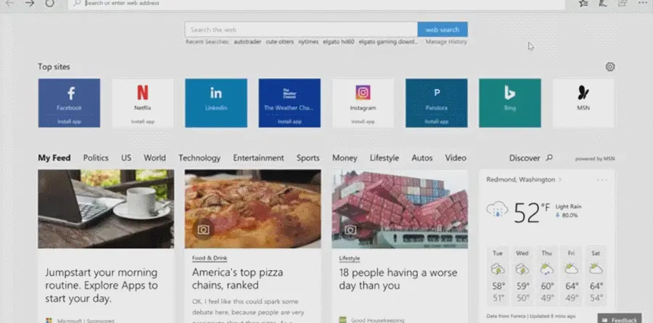Switch to the Politics tab
This screenshot has height=323, width=653.
pos(96,158)
